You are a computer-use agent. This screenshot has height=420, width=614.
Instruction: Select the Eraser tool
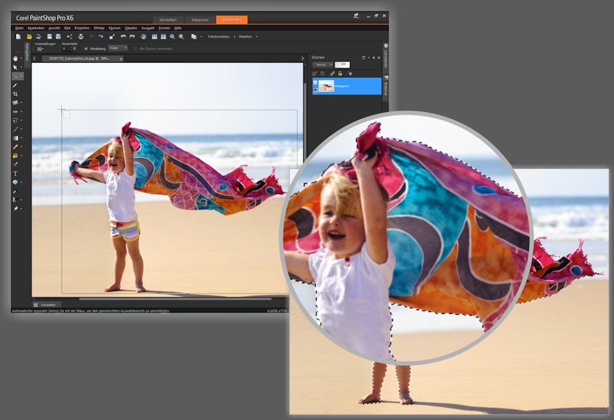pos(15,147)
